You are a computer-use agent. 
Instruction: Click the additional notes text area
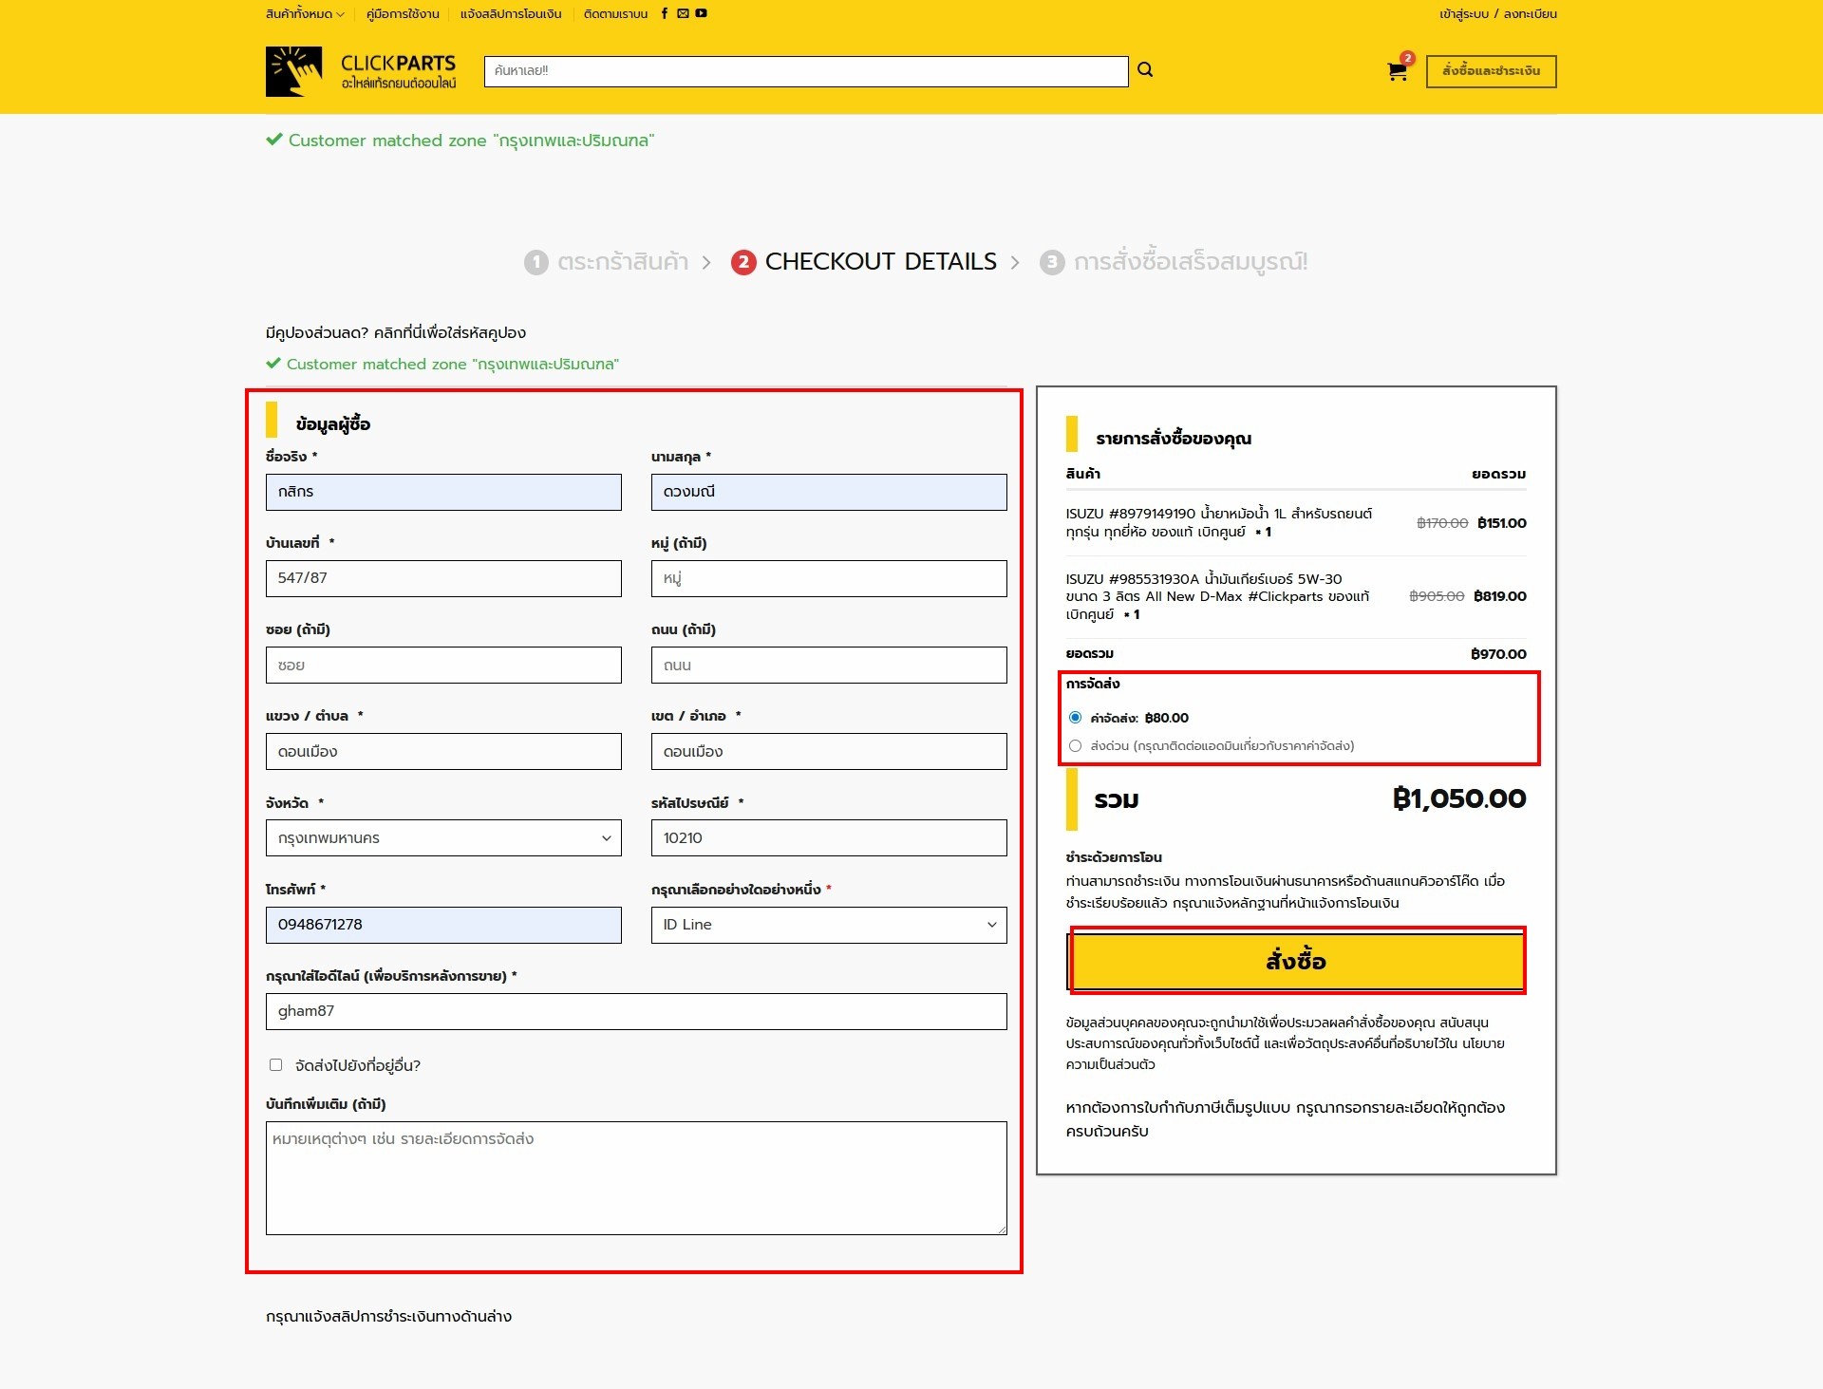pos(635,1177)
